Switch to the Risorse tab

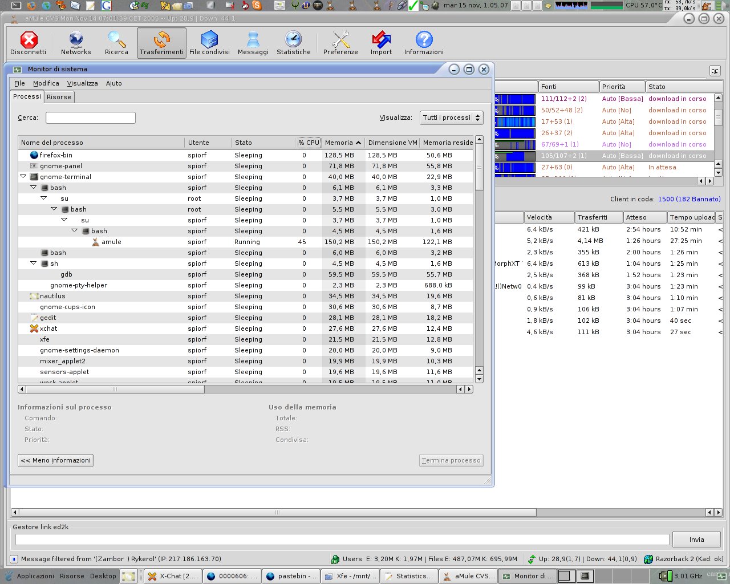(59, 97)
